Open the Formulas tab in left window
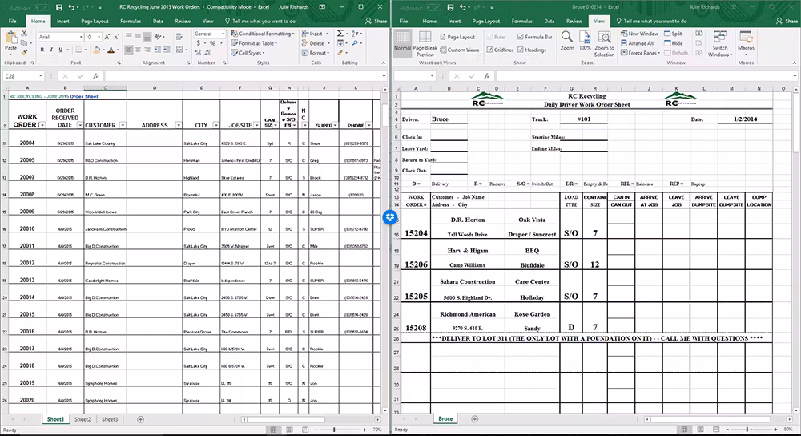 pyautogui.click(x=131, y=21)
